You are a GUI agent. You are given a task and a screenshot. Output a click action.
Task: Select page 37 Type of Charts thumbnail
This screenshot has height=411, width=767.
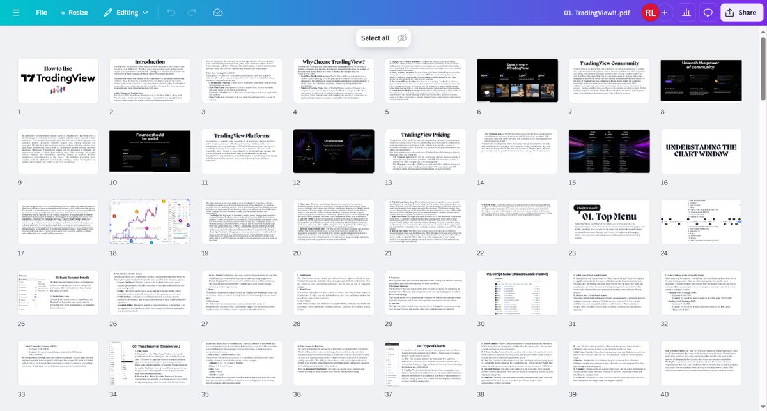425,364
